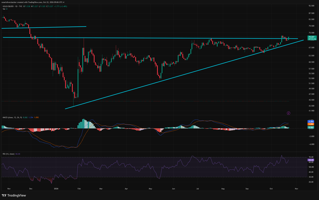Click the Dec label on the time axis

point(31,189)
